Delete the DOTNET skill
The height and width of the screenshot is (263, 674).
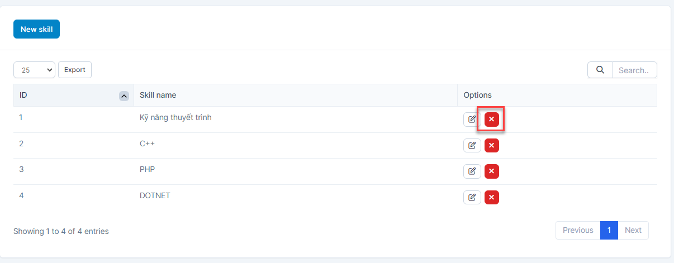click(x=491, y=197)
